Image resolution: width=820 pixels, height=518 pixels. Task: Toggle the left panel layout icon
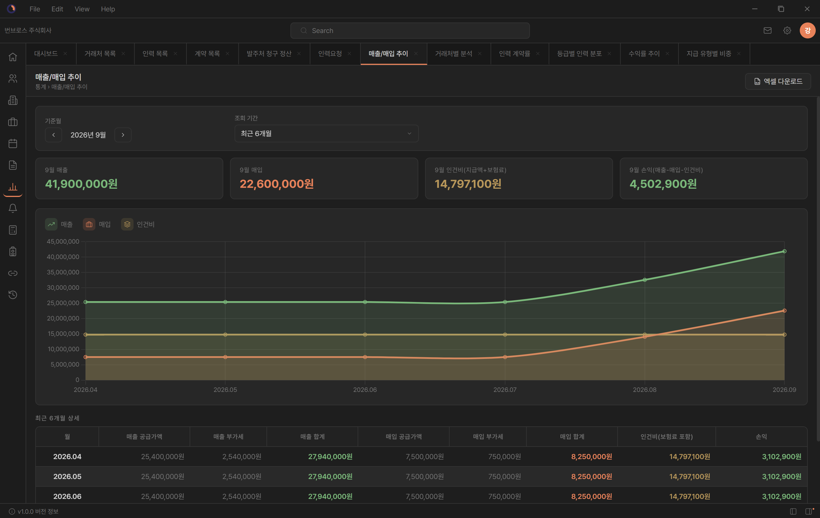coord(793,511)
